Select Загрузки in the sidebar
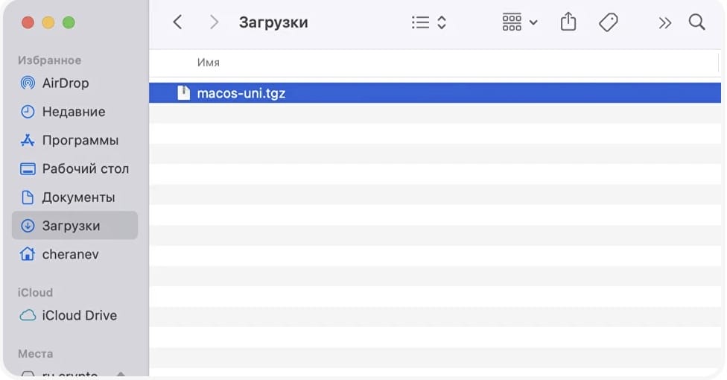 (x=71, y=226)
